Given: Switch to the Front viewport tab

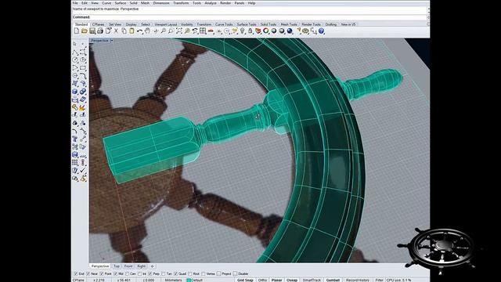Looking at the screenshot, I should coord(128,266).
